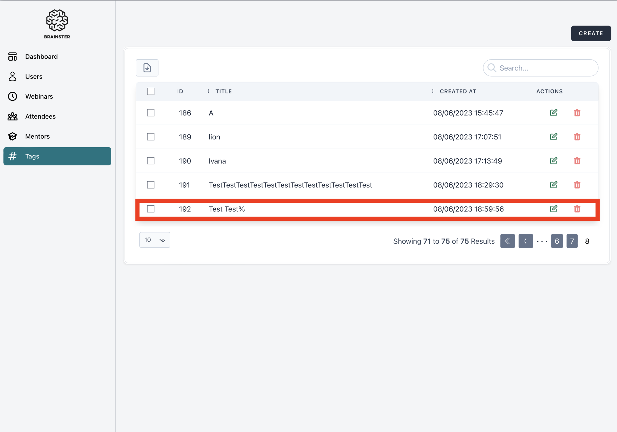Delete the Ivana tag
Viewport: 617px width, 432px height.
coord(577,161)
